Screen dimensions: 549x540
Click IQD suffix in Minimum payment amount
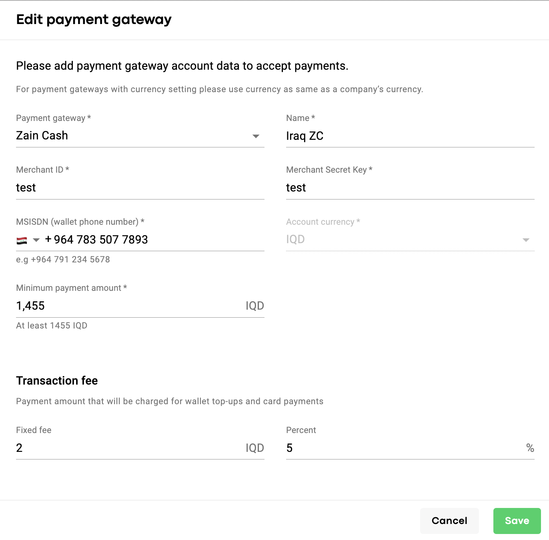coord(254,306)
